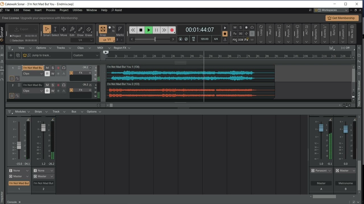Stop playback
Screen dimensions: 364x204
tap(141, 30)
